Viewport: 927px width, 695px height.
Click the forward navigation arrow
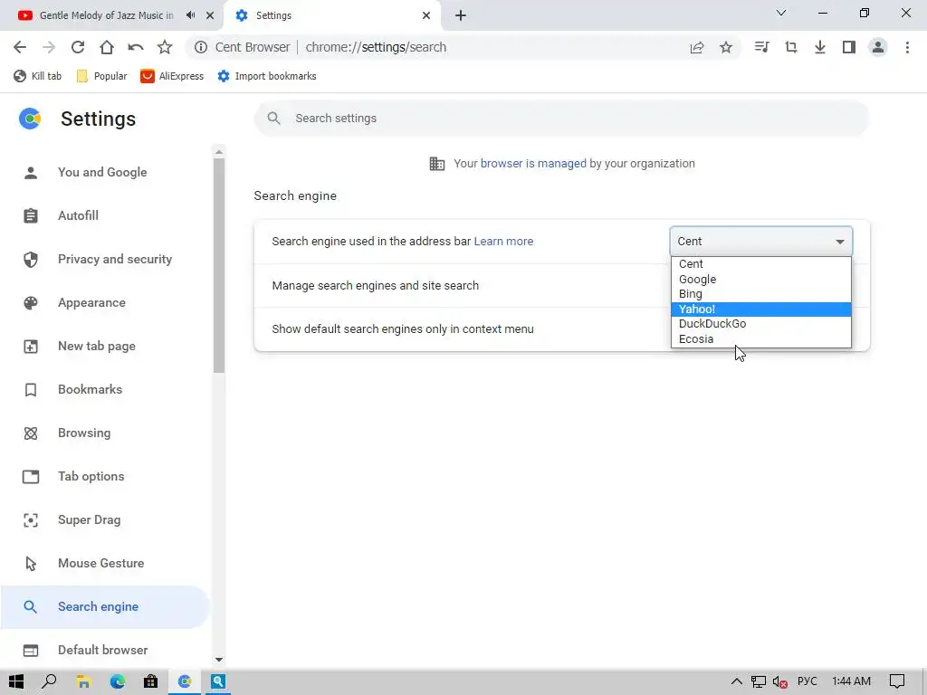[x=49, y=47]
